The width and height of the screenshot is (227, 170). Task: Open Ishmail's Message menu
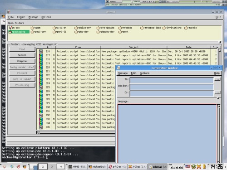pos(33,17)
